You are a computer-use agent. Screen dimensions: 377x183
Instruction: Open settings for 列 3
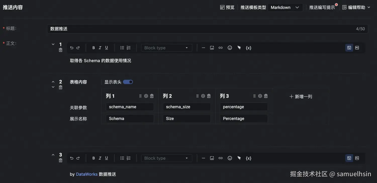tap(260, 96)
